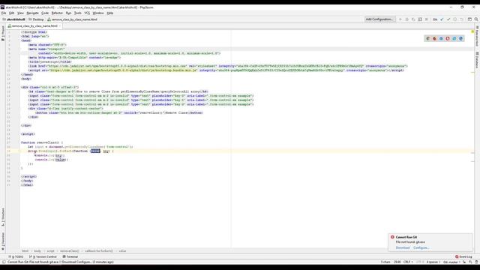
Task: Open Safari browser preview icon in editor
Action: click(441, 38)
